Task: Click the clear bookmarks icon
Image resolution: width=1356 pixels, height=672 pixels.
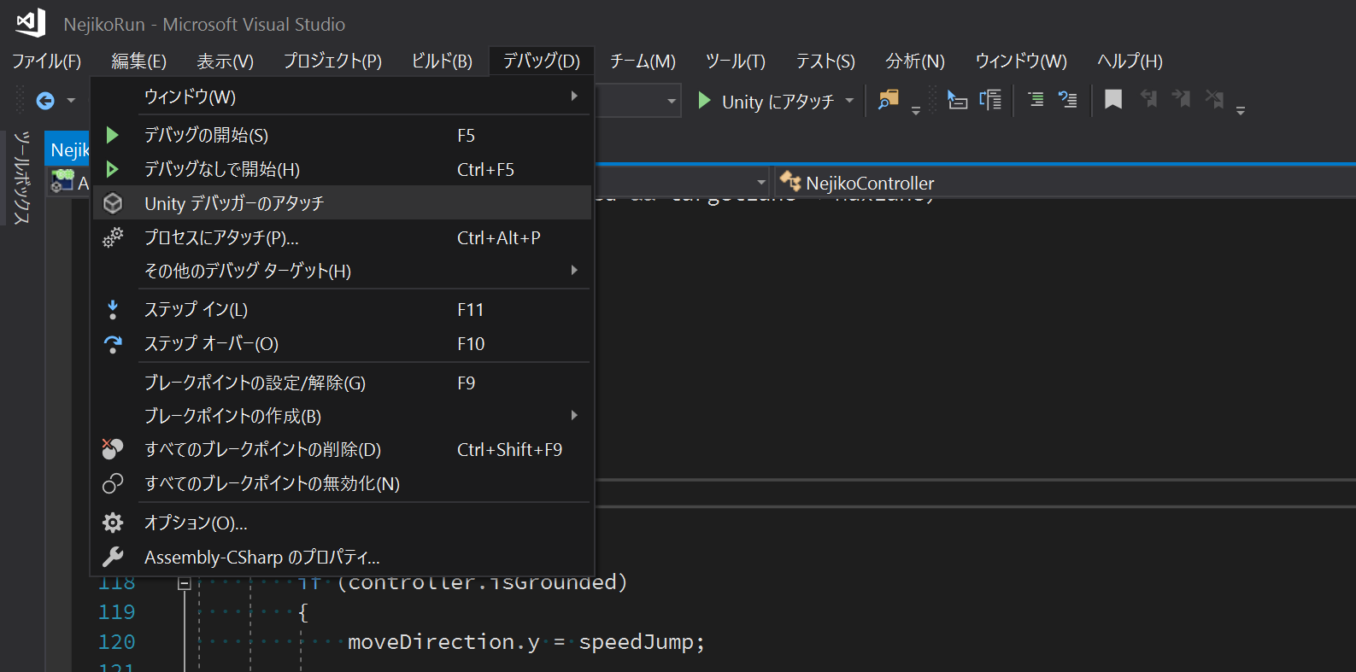Action: [x=1214, y=100]
